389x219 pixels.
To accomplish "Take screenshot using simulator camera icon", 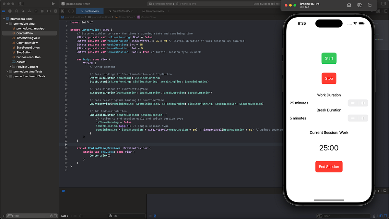I will (x=360, y=5).
